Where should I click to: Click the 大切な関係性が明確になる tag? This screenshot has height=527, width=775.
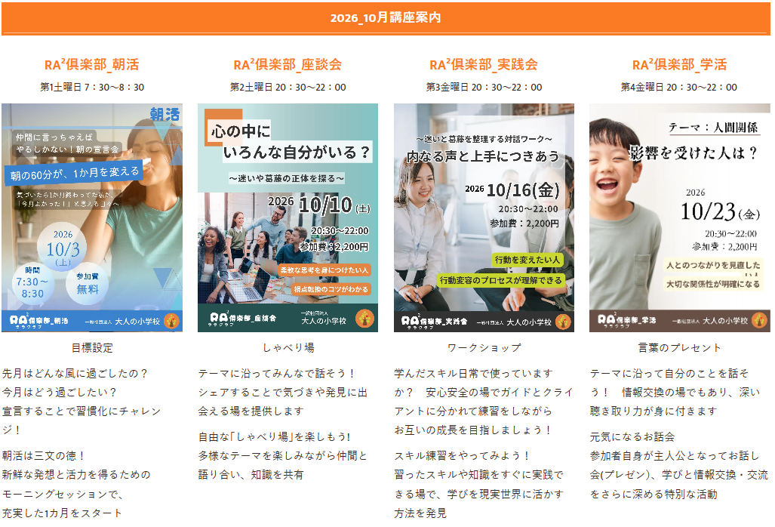point(712,285)
